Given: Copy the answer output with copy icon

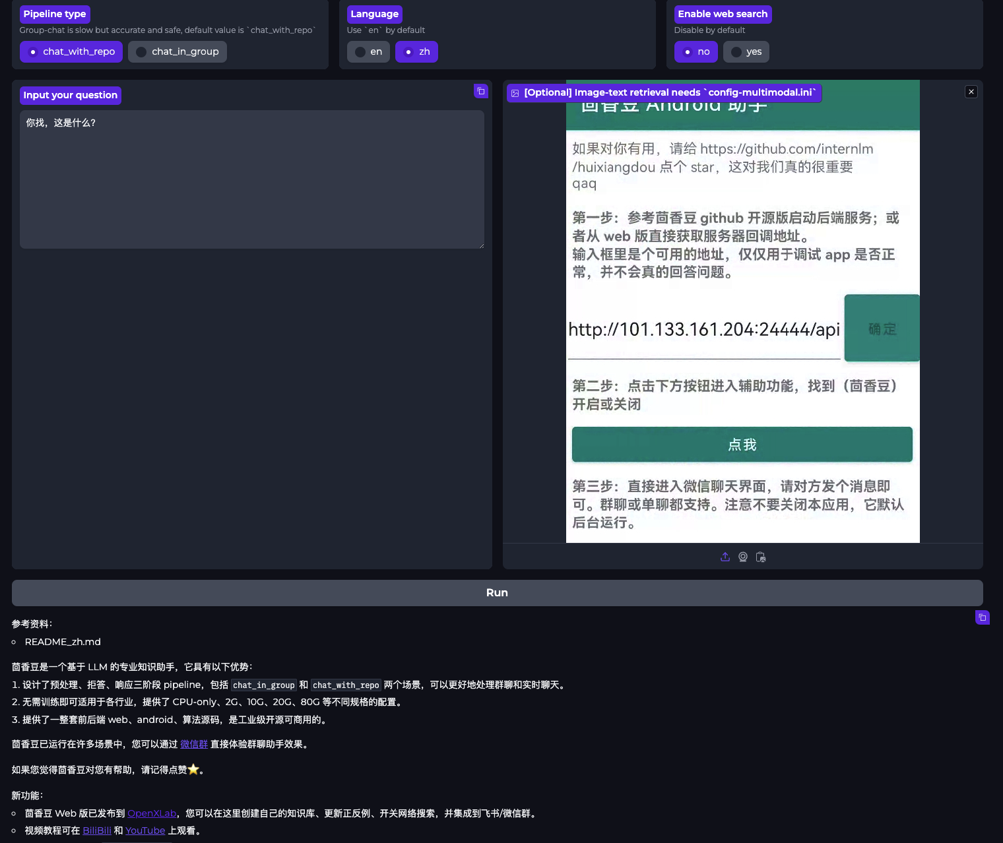Looking at the screenshot, I should pos(983,617).
